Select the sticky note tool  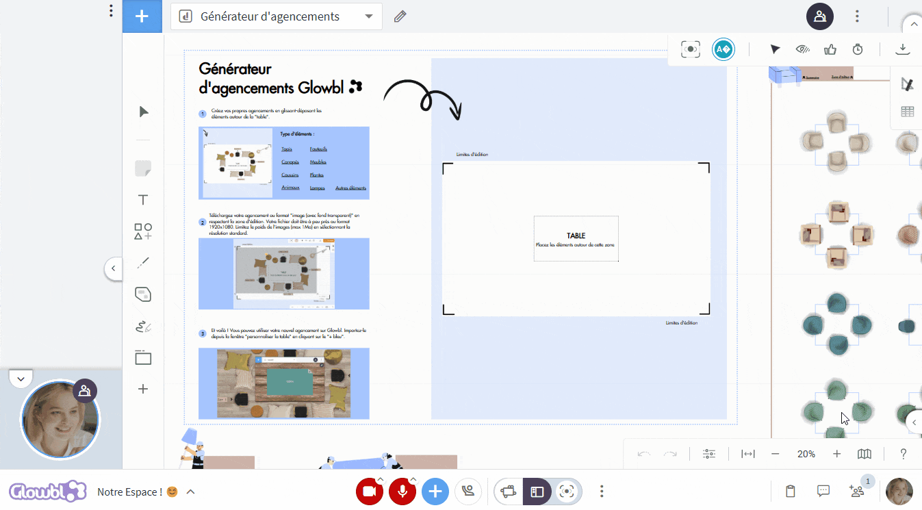143,168
